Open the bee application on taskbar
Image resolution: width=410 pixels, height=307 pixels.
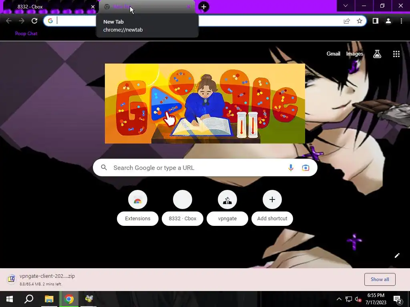[89, 299]
